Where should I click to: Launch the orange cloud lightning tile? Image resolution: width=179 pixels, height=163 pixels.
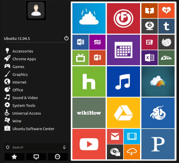click(x=132, y=152)
